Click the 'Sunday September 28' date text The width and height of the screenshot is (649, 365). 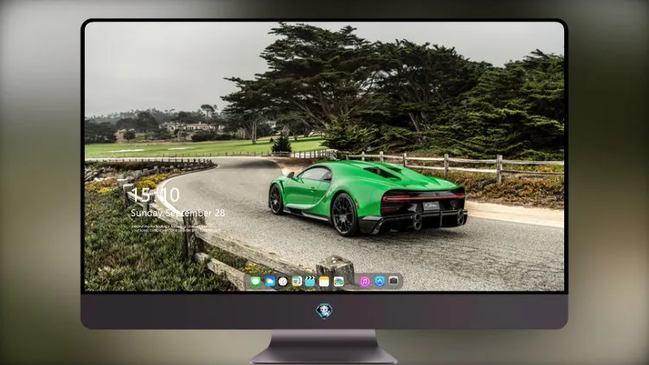(x=178, y=213)
